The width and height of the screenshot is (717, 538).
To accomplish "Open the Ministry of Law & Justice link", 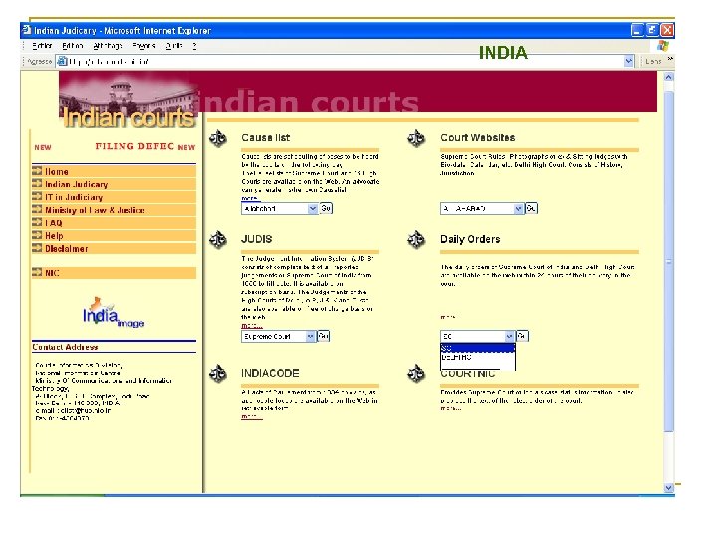I will (95, 210).
